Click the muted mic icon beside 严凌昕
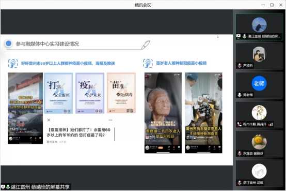The height and width of the screenshot is (191, 286). click(x=240, y=66)
